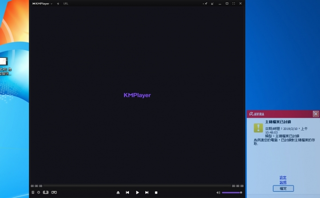Click the lightning bolt icon in title bar
This screenshot has height=198, width=320.
click(58, 4)
